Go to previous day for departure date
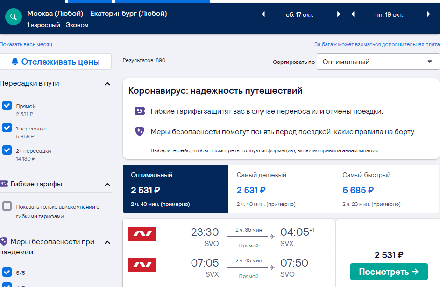The image size is (440, 287). coord(263,14)
